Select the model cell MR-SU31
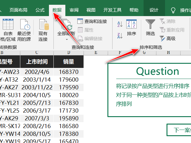The height and width of the screenshot is (143, 191). coord(10,95)
